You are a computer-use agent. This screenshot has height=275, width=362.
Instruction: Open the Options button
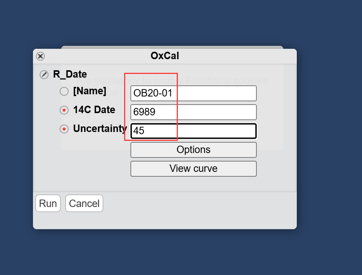[x=193, y=150]
